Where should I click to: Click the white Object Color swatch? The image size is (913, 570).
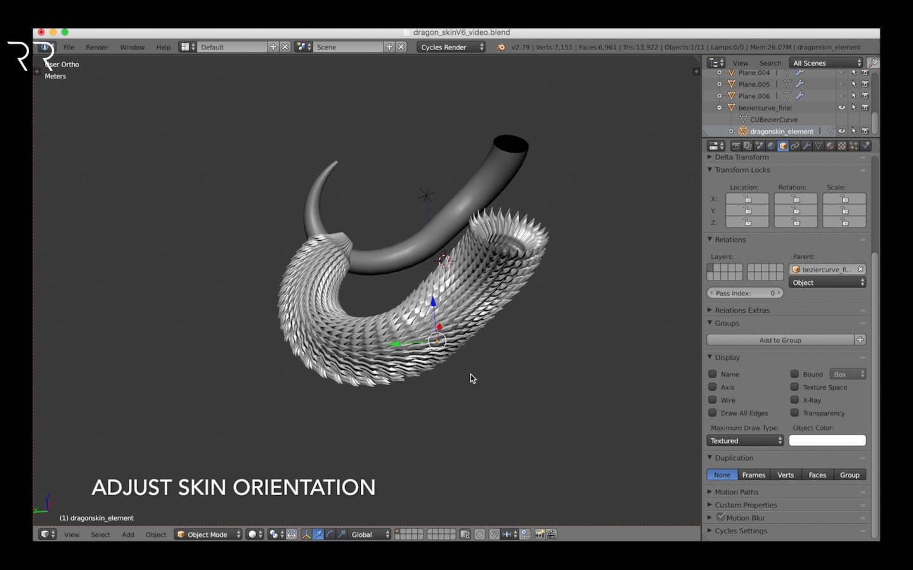tap(827, 440)
